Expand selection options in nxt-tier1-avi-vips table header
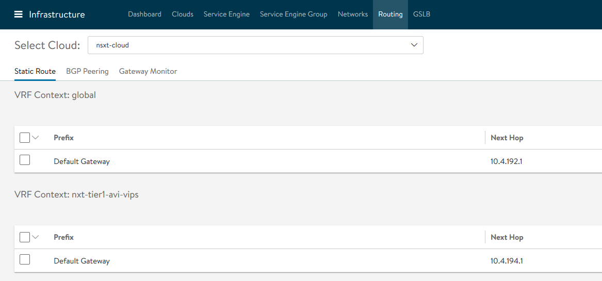602x281 pixels. [x=36, y=237]
